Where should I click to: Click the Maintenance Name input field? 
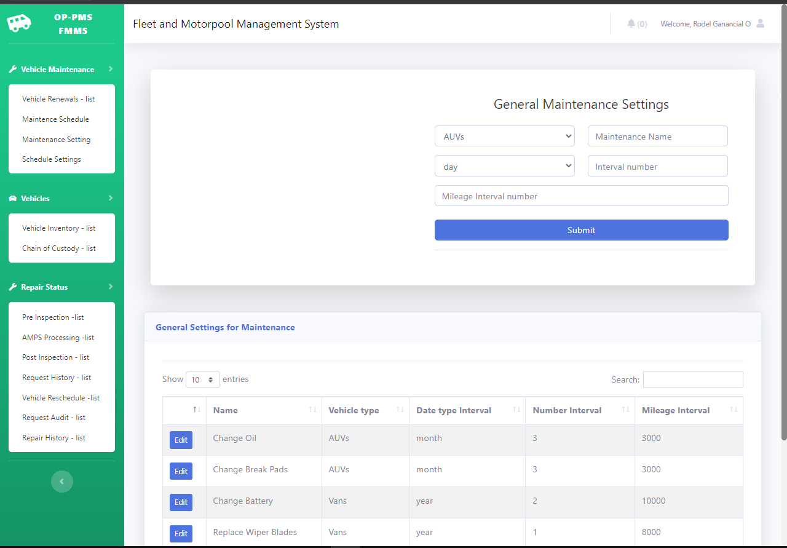click(657, 137)
